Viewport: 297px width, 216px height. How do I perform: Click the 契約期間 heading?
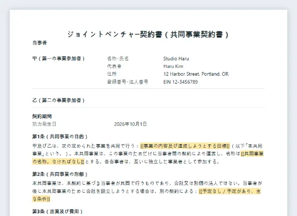tap(42, 116)
